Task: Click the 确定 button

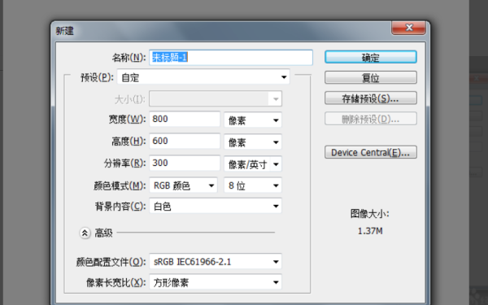Action: 371,57
